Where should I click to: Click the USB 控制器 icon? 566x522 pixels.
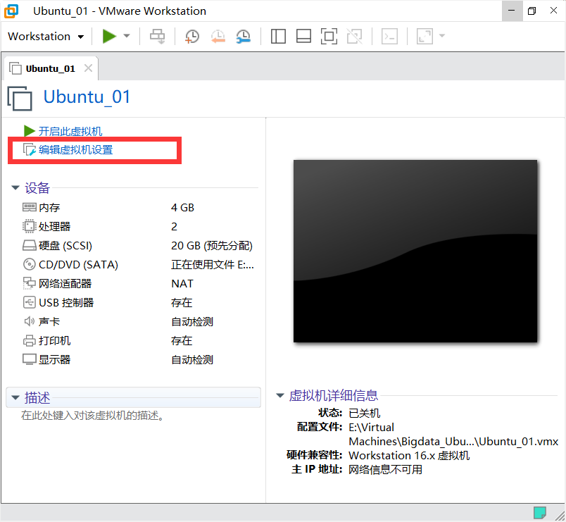coord(30,302)
